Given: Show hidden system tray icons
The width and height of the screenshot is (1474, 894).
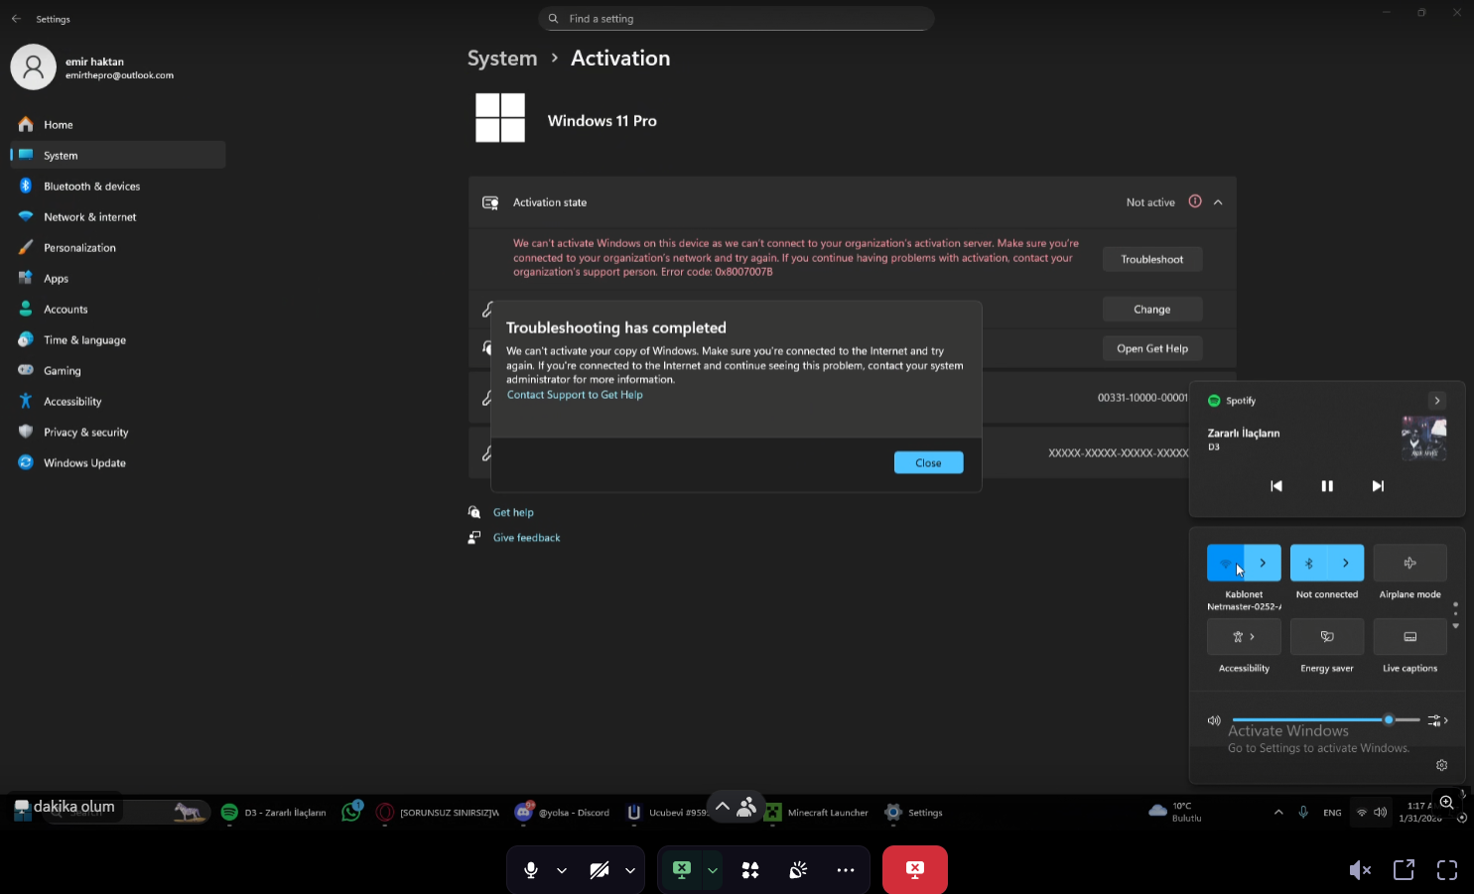Looking at the screenshot, I should [x=1278, y=813].
